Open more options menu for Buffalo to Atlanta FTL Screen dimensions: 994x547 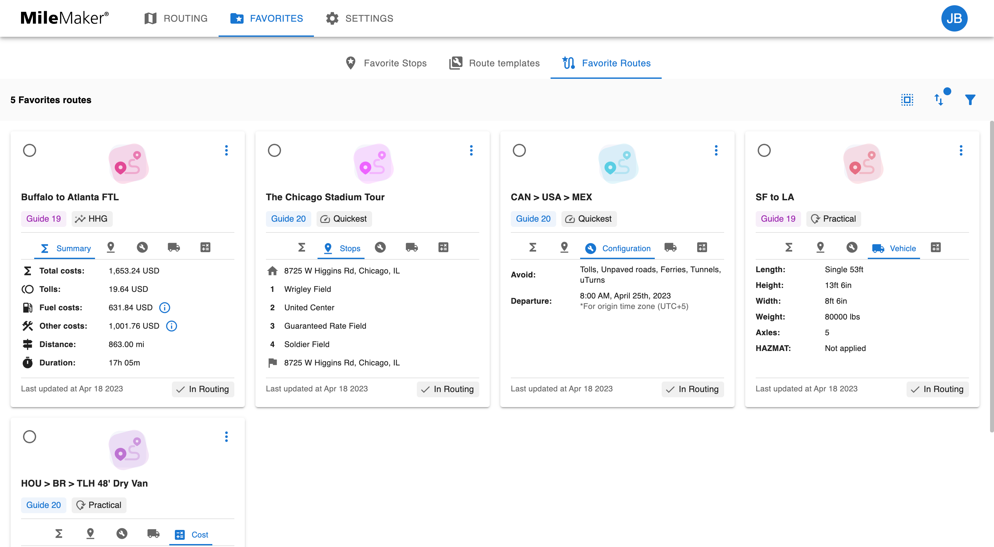pos(226,150)
